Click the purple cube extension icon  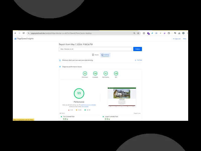148,33
